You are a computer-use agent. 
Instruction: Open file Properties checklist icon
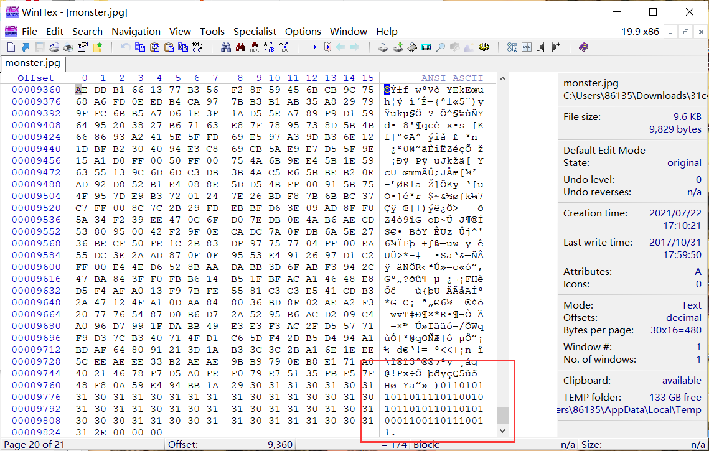pyautogui.click(x=83, y=47)
